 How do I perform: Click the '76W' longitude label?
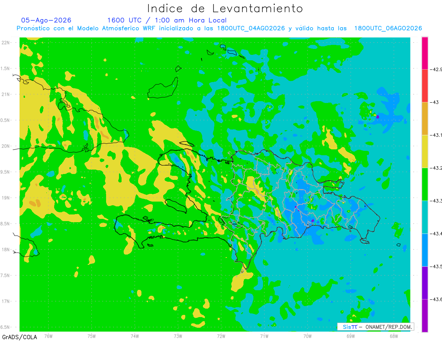pyautogui.click(x=48, y=335)
